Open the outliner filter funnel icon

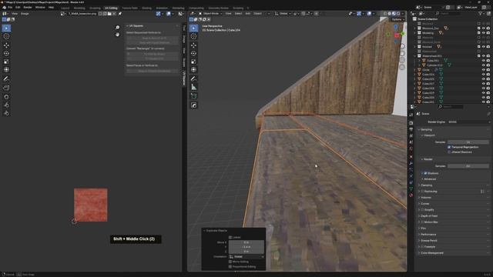coord(480,14)
